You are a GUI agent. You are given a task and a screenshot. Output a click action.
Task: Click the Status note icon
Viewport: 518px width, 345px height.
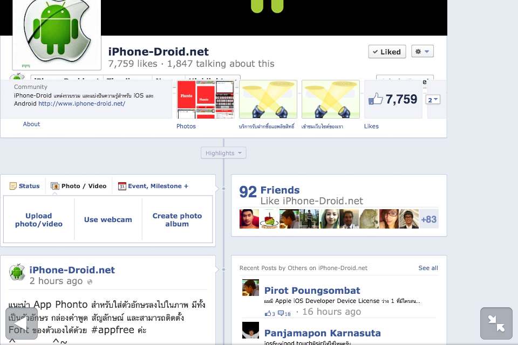pos(13,186)
